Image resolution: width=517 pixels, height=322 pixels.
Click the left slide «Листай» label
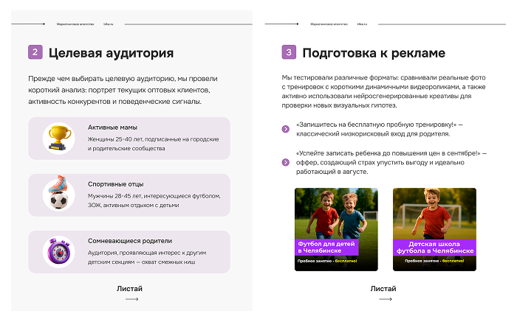pyautogui.click(x=130, y=288)
